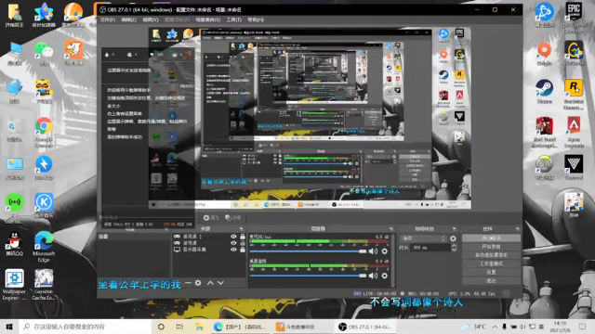Remove the selected source with the minus icon
This screenshot has height=334, width=595.
[x=188, y=283]
